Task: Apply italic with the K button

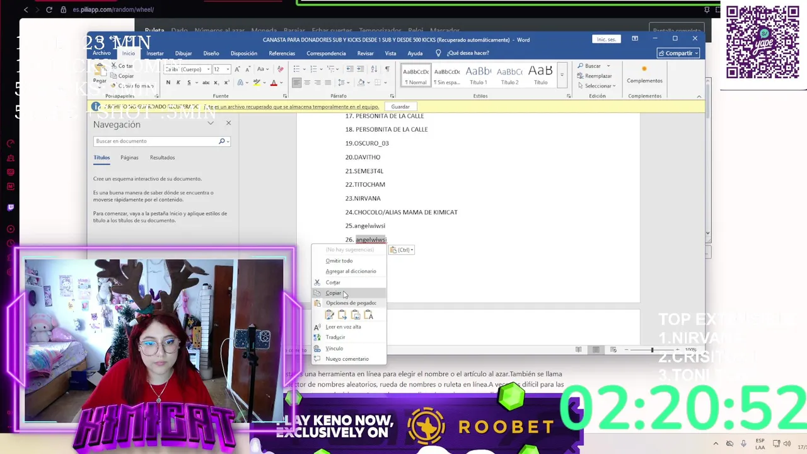Action: [x=178, y=83]
